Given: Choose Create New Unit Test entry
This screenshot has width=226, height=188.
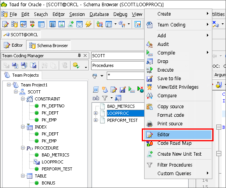Looking at the screenshot, I should [178, 154].
